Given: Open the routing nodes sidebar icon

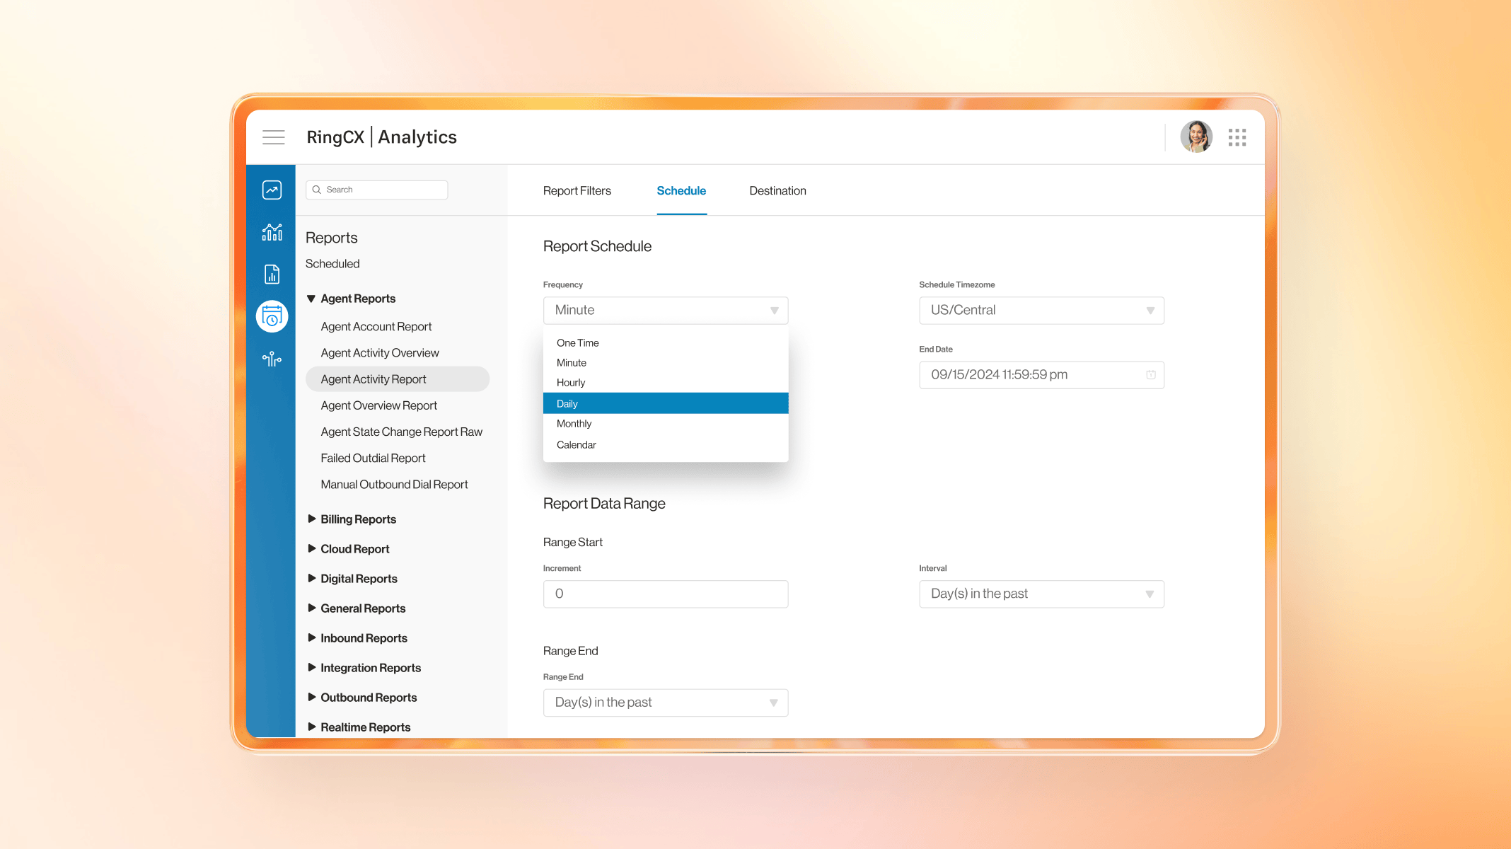Looking at the screenshot, I should tap(272, 359).
